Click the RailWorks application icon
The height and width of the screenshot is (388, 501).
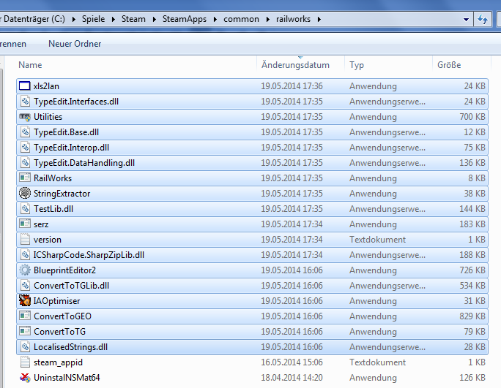[25, 178]
